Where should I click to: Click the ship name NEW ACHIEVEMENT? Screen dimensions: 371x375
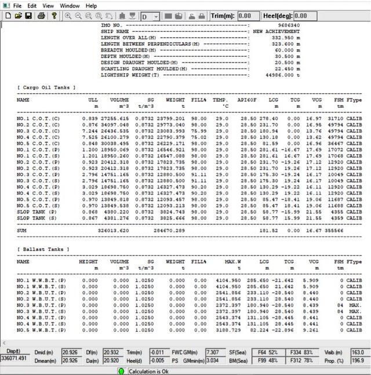point(277,31)
